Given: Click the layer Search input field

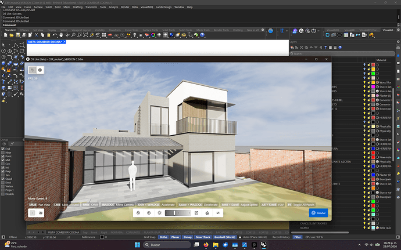Looking at the screenshot, I should [342, 53].
